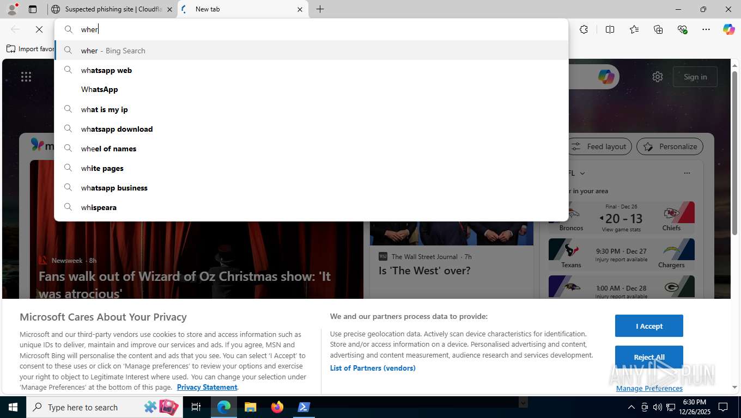This screenshot has height=418, width=741.
Task: Open Settings and more ellipsis menu
Action: tap(706, 29)
